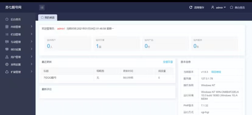Image resolution: width=252 pixels, height=115 pixels.
Task: Expand the SEO设置 chevron
Action: tap(32, 49)
